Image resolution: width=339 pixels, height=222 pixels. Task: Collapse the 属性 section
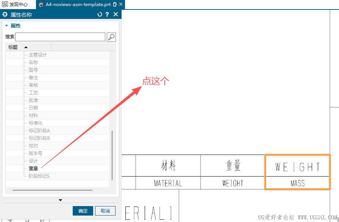6,25
